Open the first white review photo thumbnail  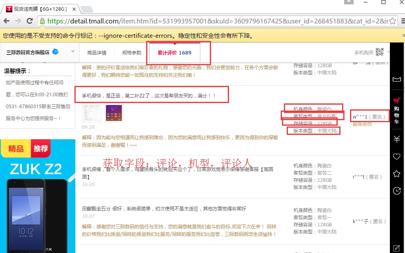[92, 113]
